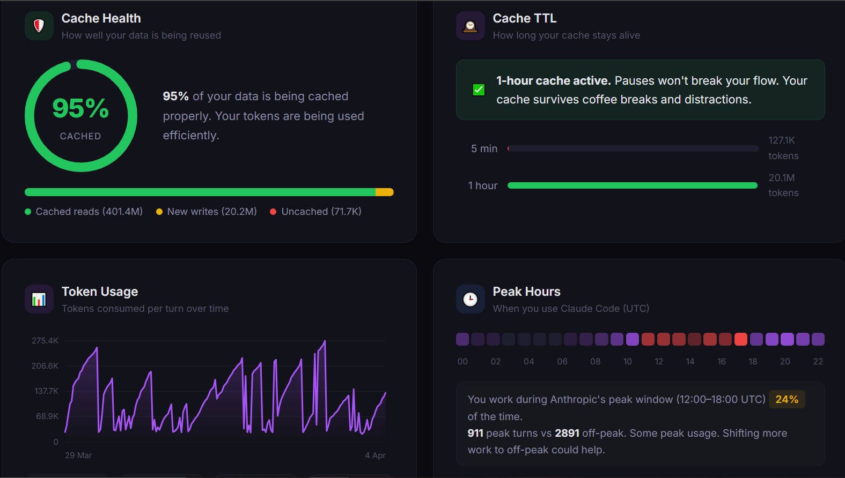The height and width of the screenshot is (478, 845).
Task: Click the yellow New writes legend dot
Action: (159, 212)
